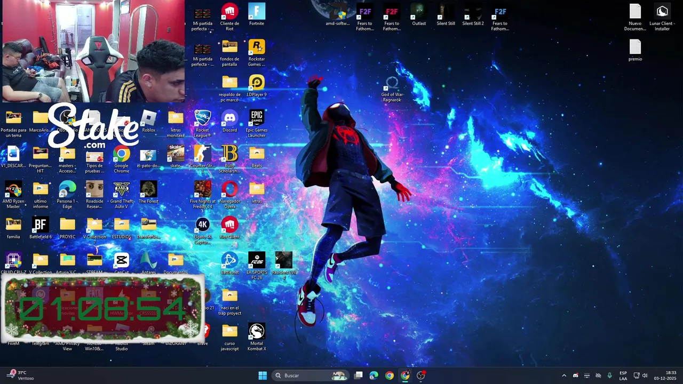Click the Buscar taskbar search box

[x=311, y=375]
